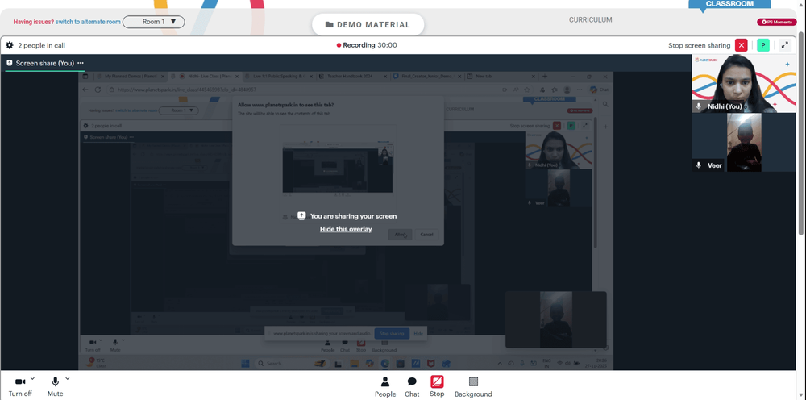Open the Chat panel
This screenshot has width=806, height=400.
pos(412,387)
